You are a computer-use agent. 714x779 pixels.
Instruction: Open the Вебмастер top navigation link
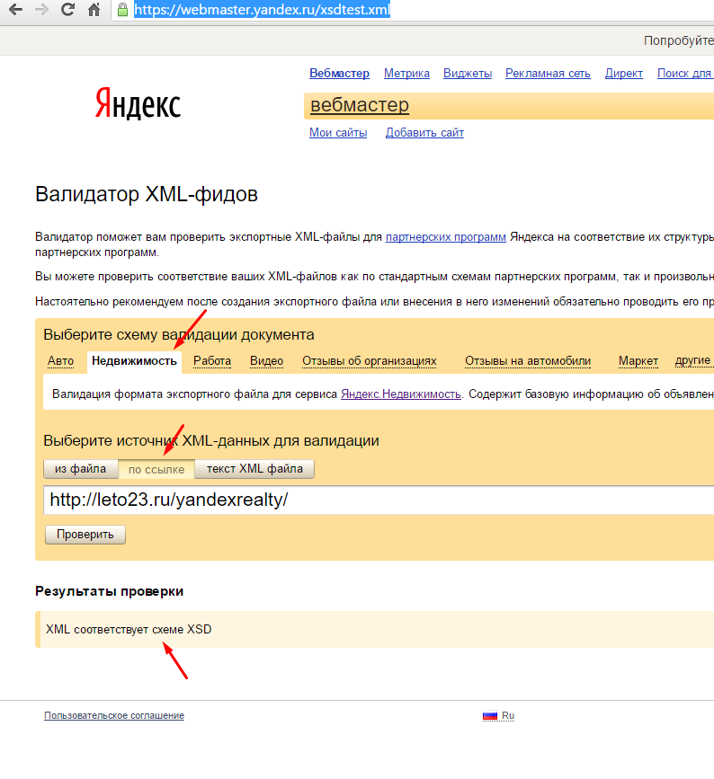(x=339, y=74)
